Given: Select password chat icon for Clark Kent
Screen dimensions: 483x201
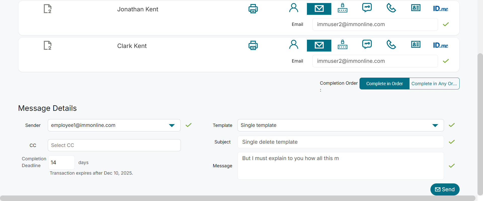Looking at the screenshot, I should point(367,44).
